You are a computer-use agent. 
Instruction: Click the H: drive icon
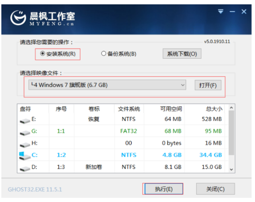click(25, 145)
